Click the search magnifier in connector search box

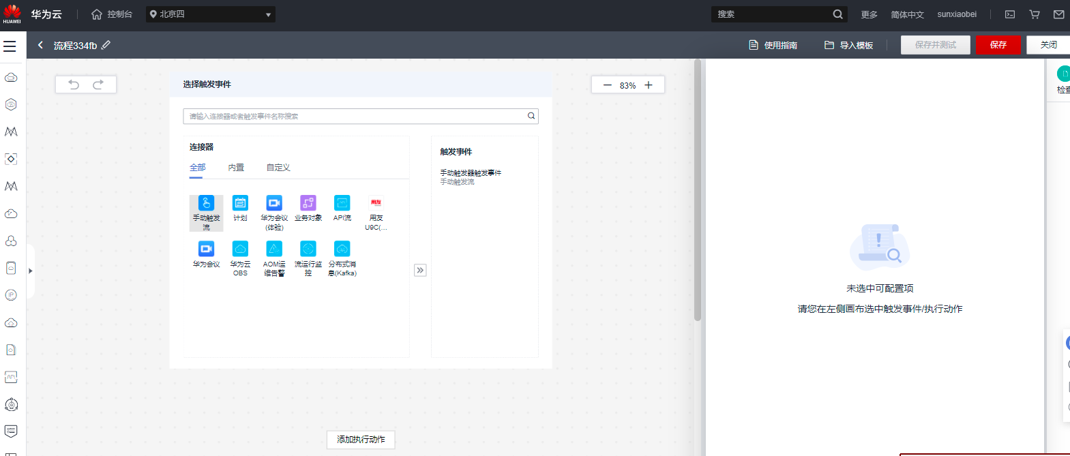click(x=531, y=116)
